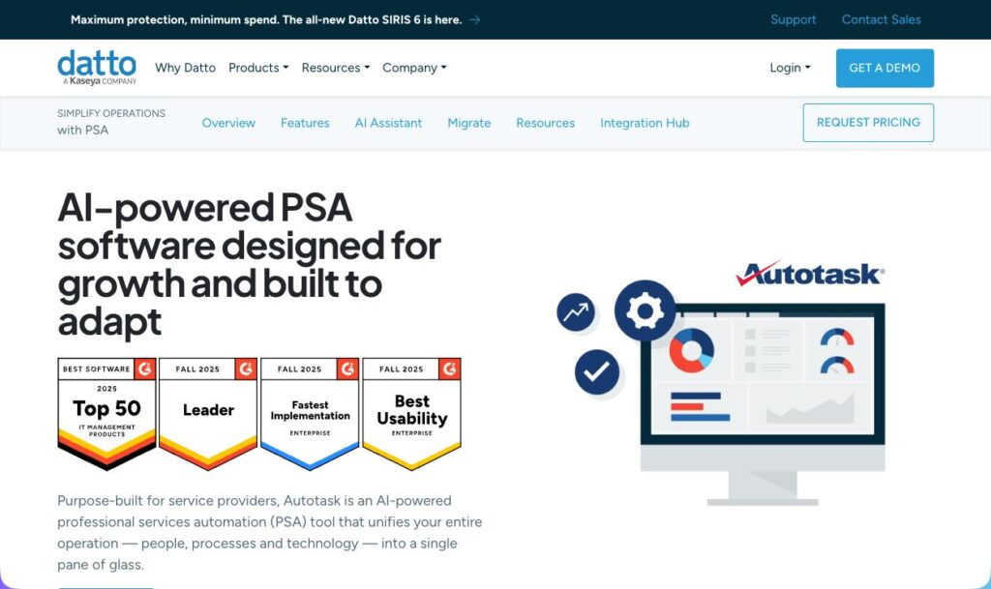
Task: Open the AI Assistant tab
Action: [x=388, y=123]
